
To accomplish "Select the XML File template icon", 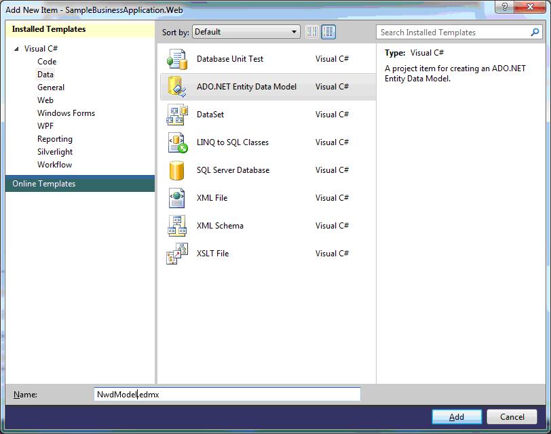I will 176,198.
